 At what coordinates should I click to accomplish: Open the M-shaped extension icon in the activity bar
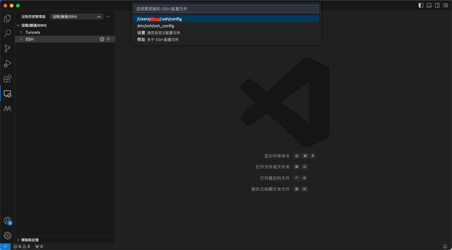click(x=8, y=108)
